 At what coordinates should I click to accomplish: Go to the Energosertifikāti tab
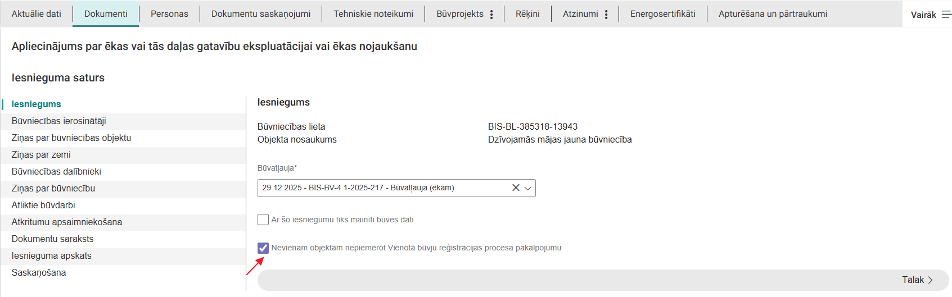click(662, 14)
